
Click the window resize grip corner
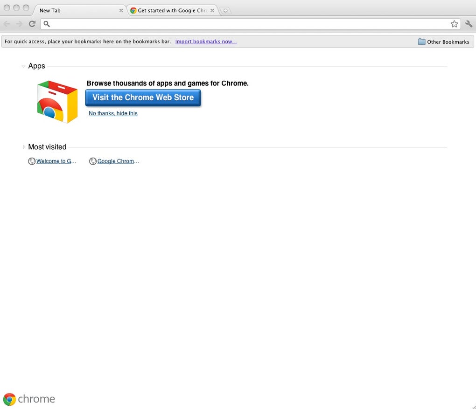pyautogui.click(x=474, y=407)
